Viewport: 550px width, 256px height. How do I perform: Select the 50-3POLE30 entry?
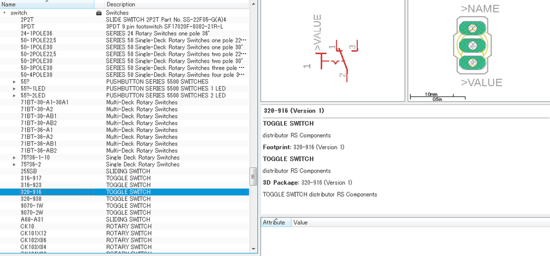125,68
